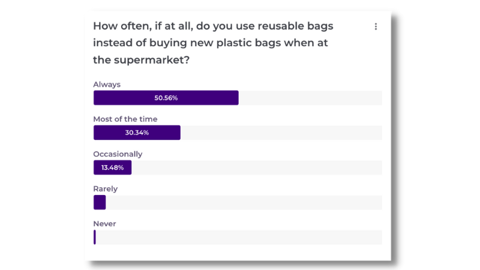
Task: Click gray track of Most of the time bar
Action: 281,133
